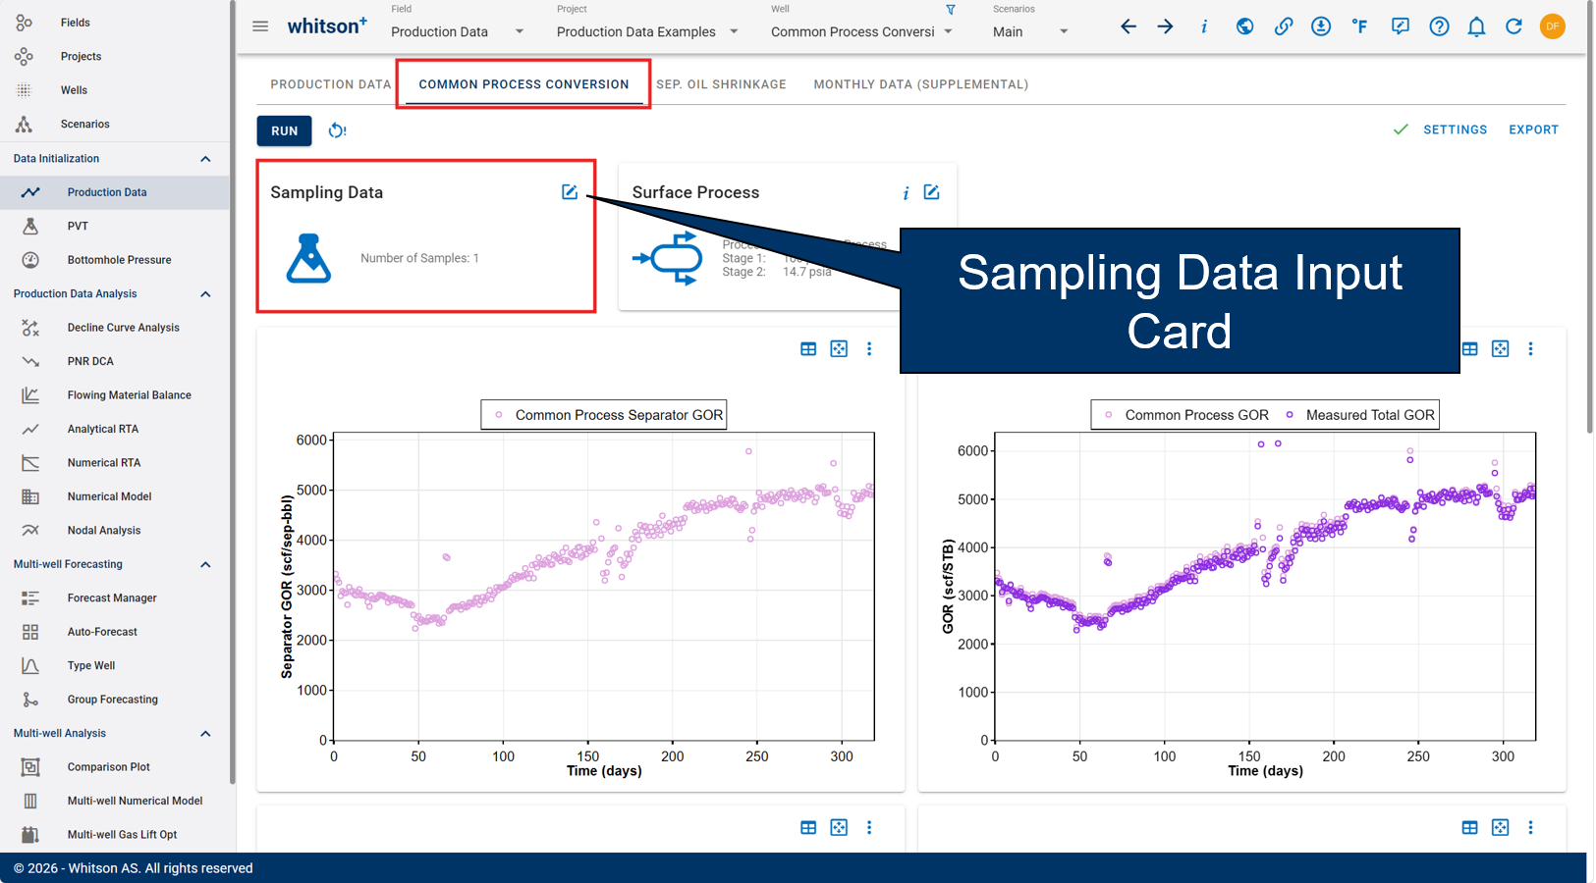Open the hamburger navigation menu
The height and width of the screenshot is (883, 1596).
[260, 26]
